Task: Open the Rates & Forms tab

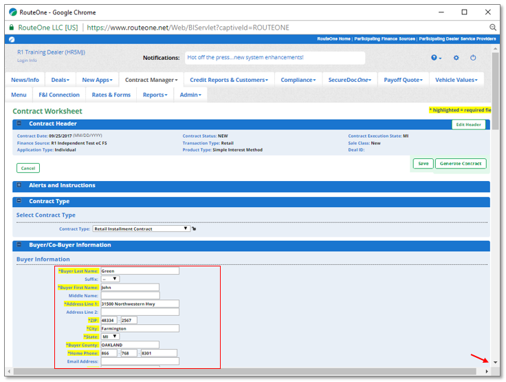Action: [111, 95]
